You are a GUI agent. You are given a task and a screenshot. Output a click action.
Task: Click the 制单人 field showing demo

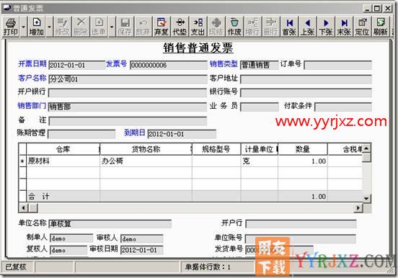[71, 238]
